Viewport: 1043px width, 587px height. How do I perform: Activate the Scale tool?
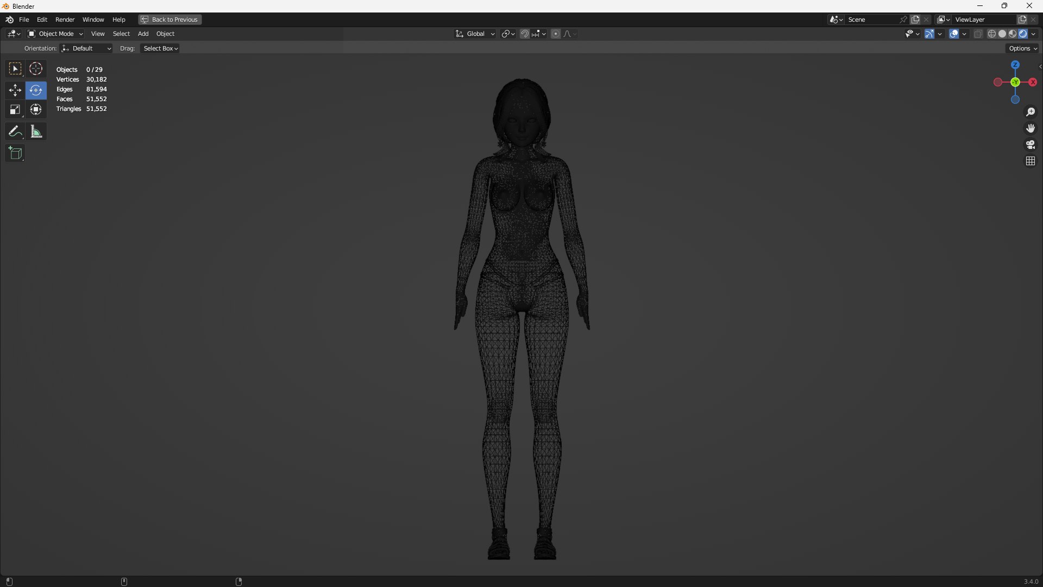coord(15,110)
